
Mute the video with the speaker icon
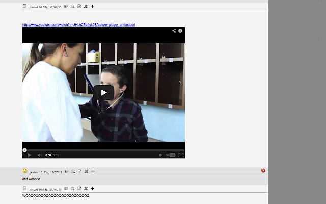pyautogui.click(x=40, y=155)
